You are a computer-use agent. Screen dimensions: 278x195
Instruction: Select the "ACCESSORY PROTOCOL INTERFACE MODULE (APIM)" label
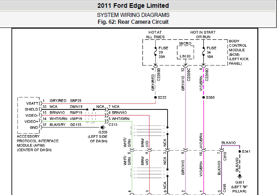[38, 141]
